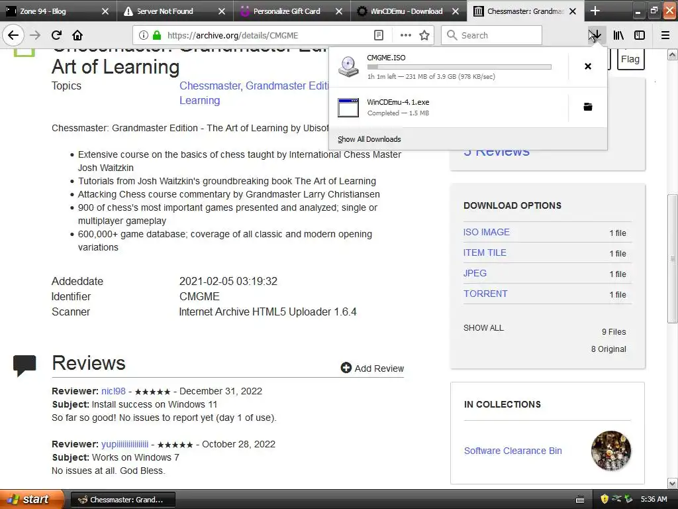Toggle the downloads arrow toolbar button
The height and width of the screenshot is (509, 678).
pos(596,35)
